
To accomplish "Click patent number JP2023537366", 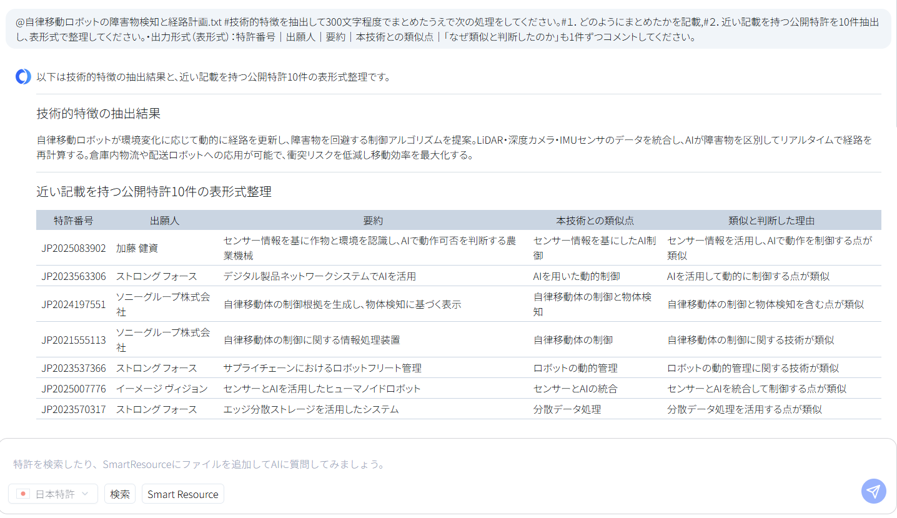I will (74, 368).
